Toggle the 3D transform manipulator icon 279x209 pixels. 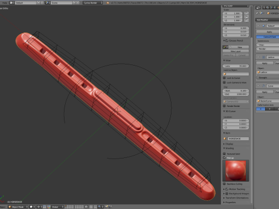[x=49, y=207]
